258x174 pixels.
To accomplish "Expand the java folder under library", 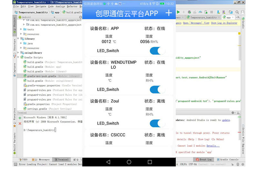I will (21, 43).
